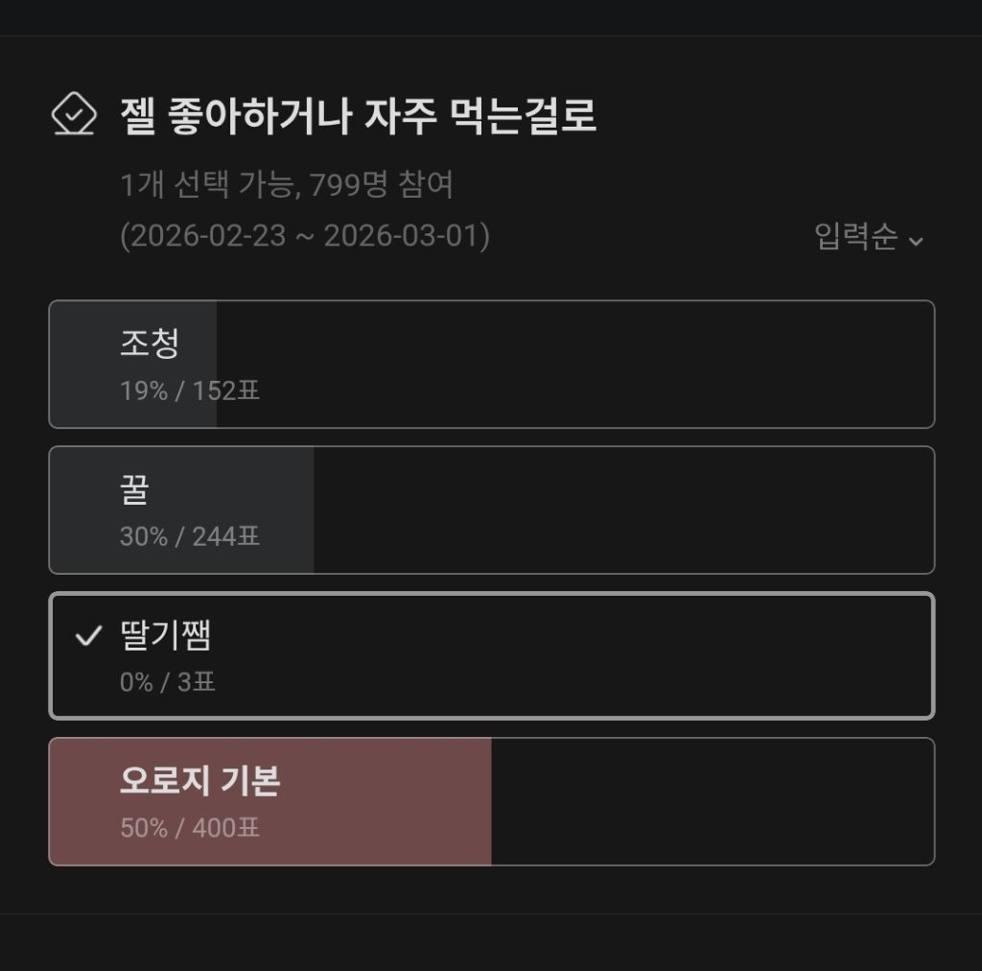
Task: Click the 50% / 400표 result text
Action: 190,828
